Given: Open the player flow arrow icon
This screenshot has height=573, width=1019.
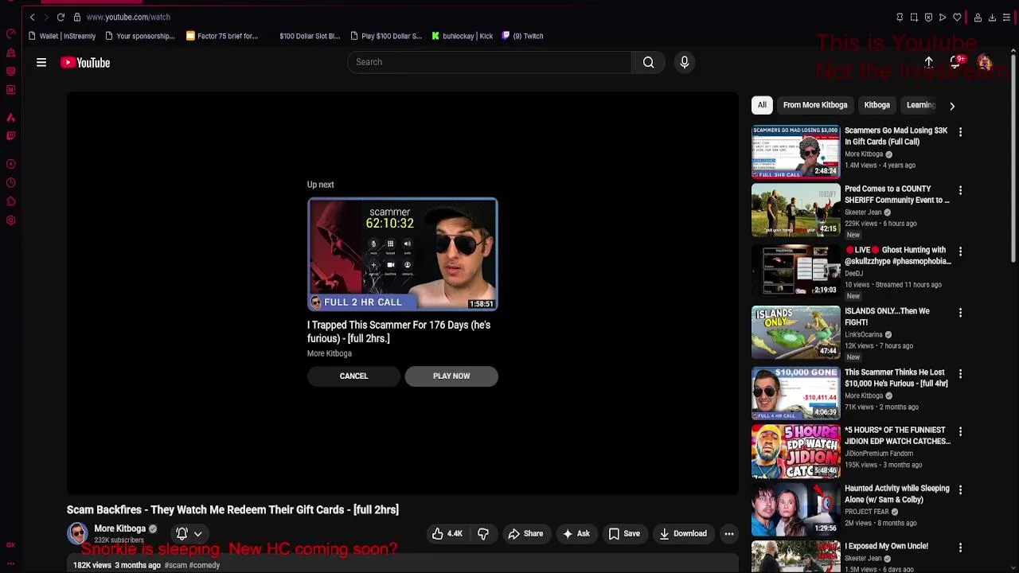Looking at the screenshot, I should [x=943, y=18].
